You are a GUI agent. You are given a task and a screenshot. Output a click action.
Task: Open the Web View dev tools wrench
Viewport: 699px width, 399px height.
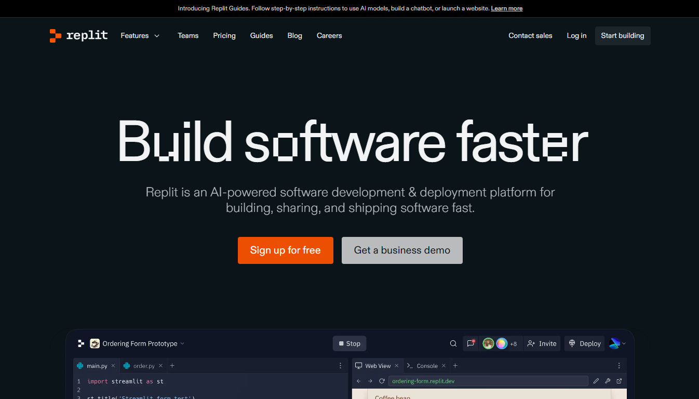tap(608, 381)
